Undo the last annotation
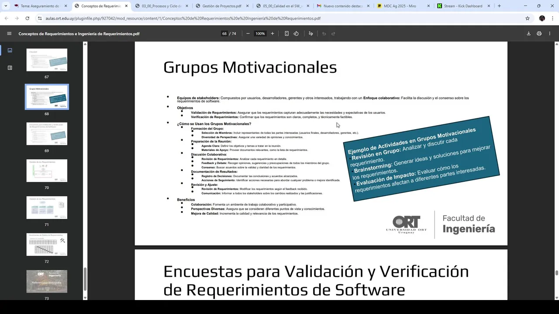The height and width of the screenshot is (314, 559). point(324,34)
